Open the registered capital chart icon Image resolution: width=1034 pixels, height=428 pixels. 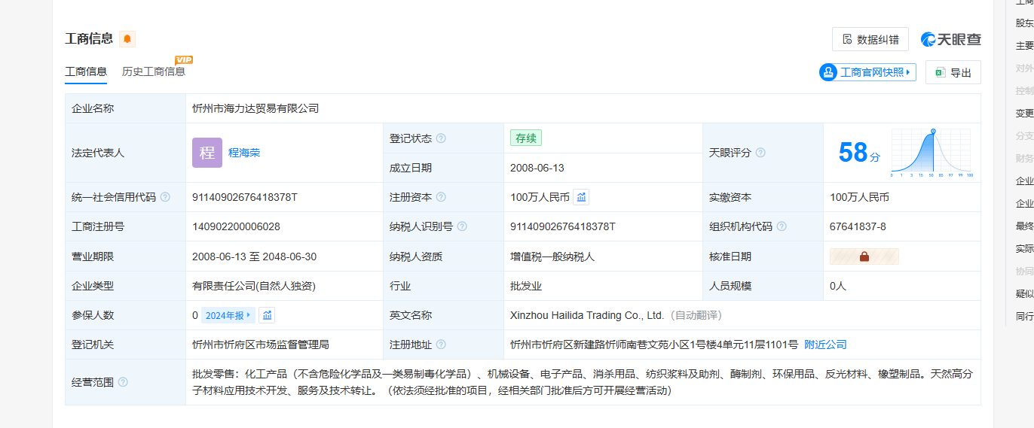pyautogui.click(x=581, y=197)
